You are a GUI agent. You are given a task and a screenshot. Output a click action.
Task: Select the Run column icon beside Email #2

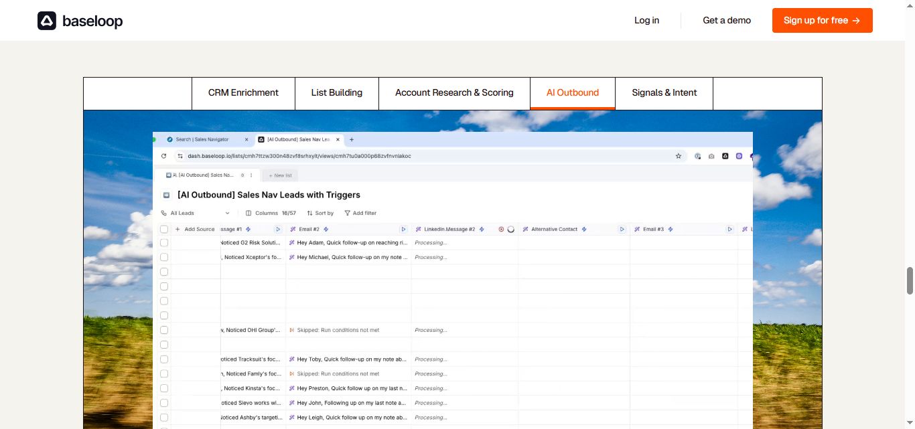point(403,229)
